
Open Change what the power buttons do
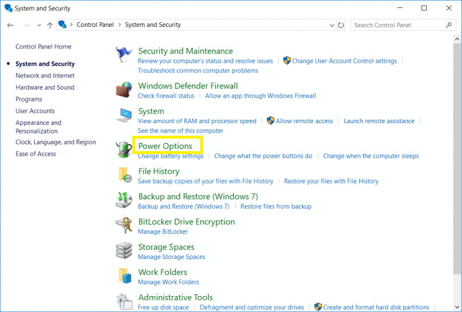263,156
